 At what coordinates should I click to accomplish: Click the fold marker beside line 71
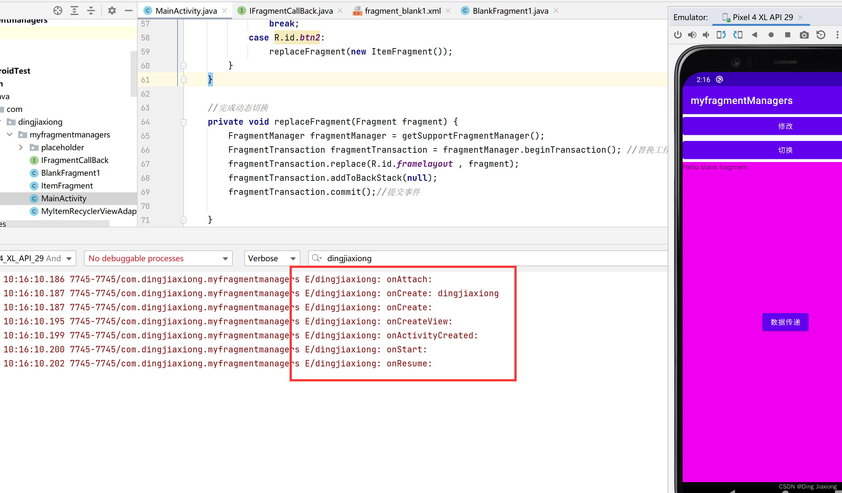pos(183,220)
